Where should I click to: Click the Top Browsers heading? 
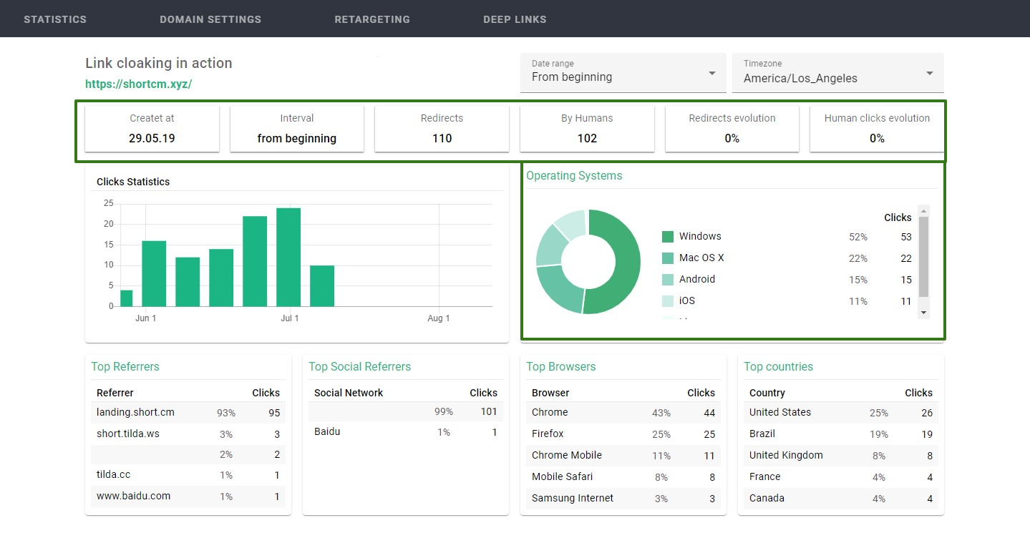pyautogui.click(x=561, y=367)
